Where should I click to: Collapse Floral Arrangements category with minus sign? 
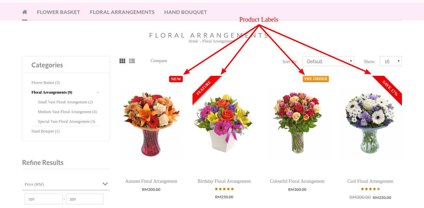(98, 92)
